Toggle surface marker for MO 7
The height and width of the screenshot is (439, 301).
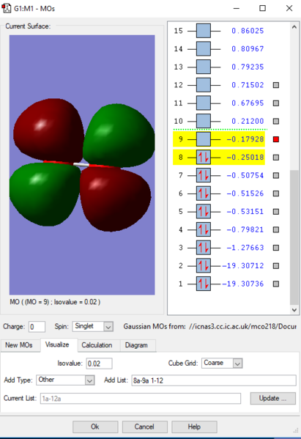pos(276,176)
